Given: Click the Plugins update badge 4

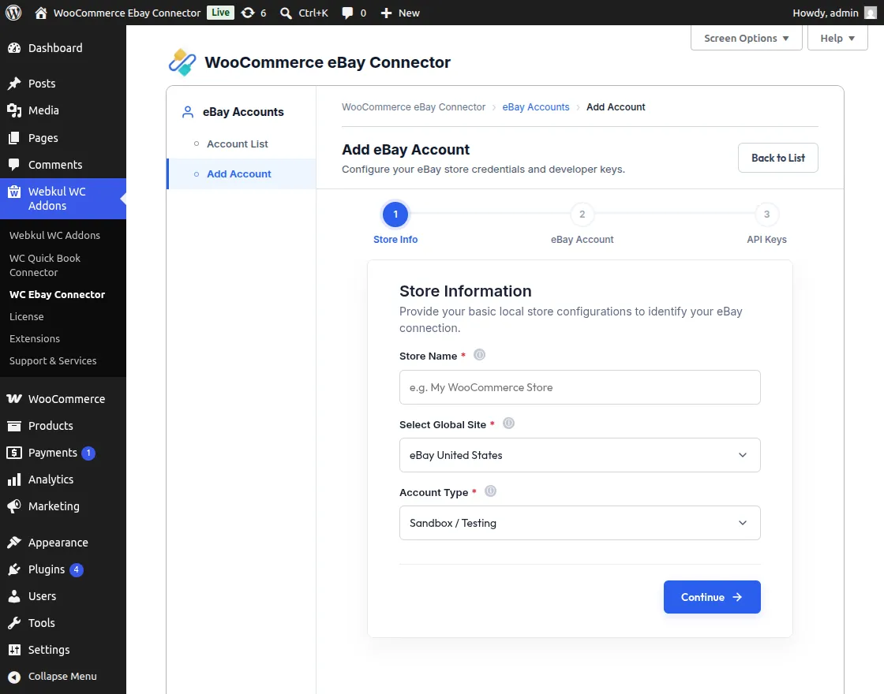Looking at the screenshot, I should (76, 569).
